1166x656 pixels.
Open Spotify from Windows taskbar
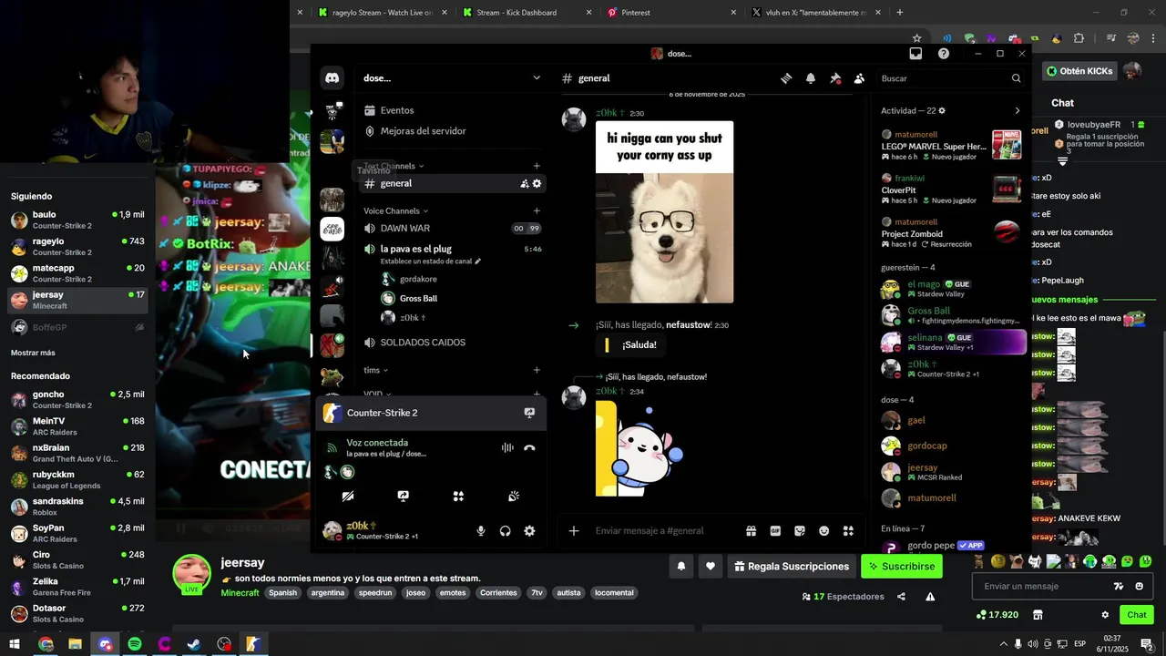[135, 644]
